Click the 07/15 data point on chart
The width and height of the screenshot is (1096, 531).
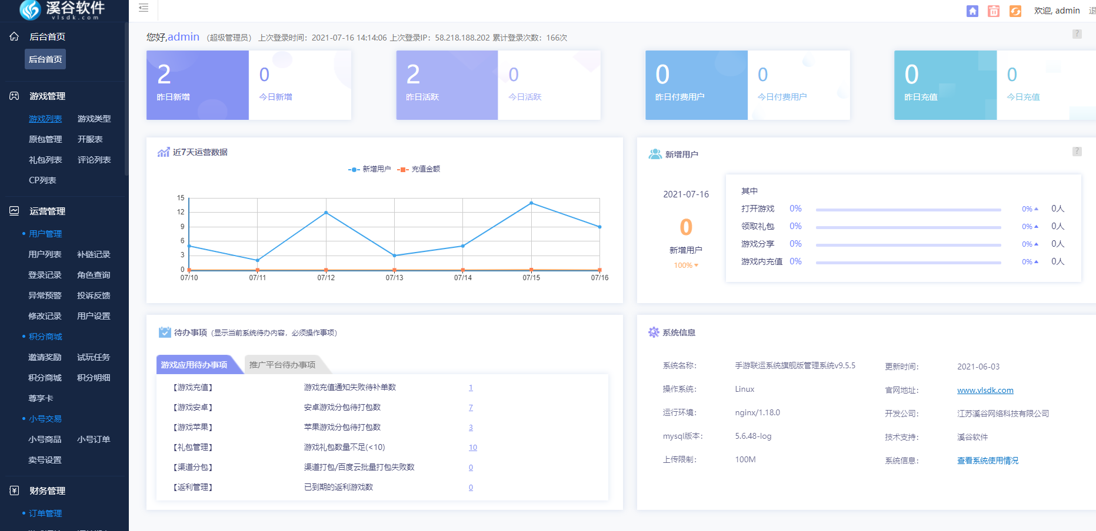(x=531, y=203)
